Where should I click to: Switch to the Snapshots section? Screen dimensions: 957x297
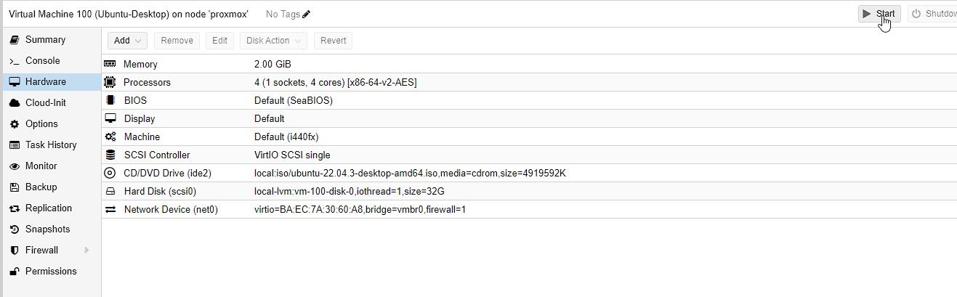(x=47, y=229)
